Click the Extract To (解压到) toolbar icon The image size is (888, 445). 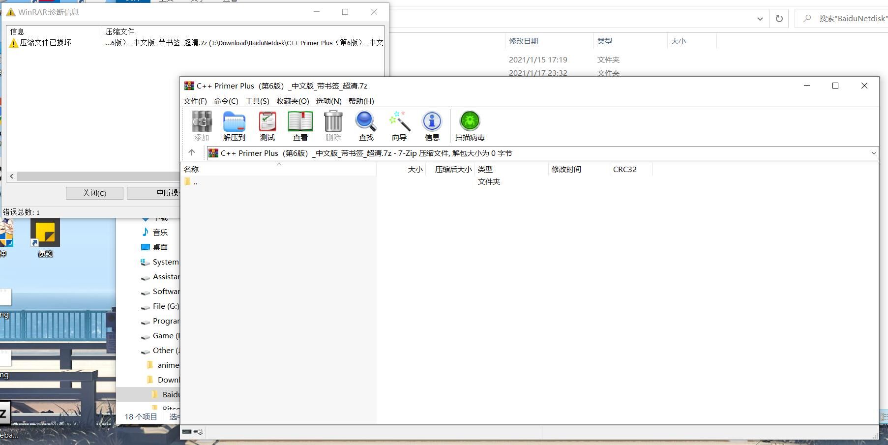(x=234, y=126)
